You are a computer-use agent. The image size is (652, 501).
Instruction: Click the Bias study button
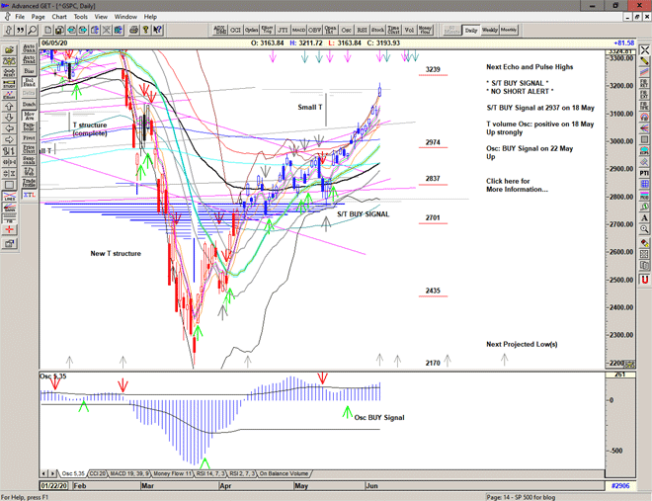(29, 71)
